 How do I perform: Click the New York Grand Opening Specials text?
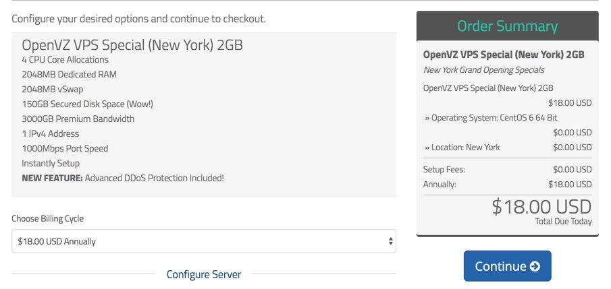(x=484, y=70)
